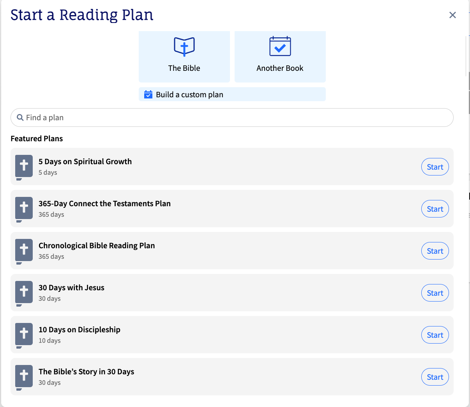This screenshot has height=407, width=470.
Task: Click "5 days" duration under Spiritual Growth
Action: [x=48, y=172]
